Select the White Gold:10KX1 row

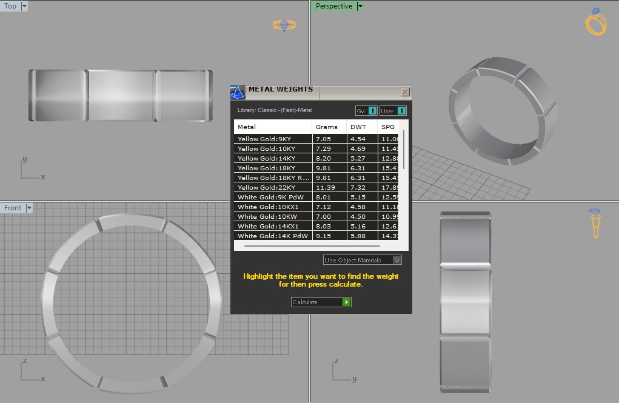pyautogui.click(x=316, y=207)
